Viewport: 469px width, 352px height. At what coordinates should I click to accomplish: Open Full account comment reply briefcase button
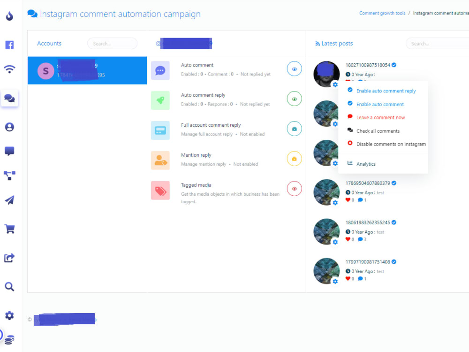pos(295,129)
